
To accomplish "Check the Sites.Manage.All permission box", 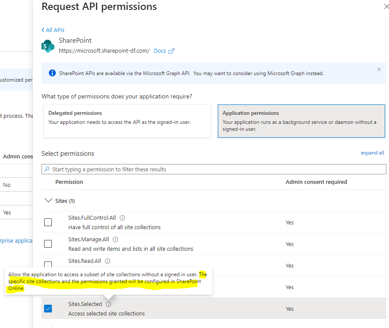I will (48, 244).
